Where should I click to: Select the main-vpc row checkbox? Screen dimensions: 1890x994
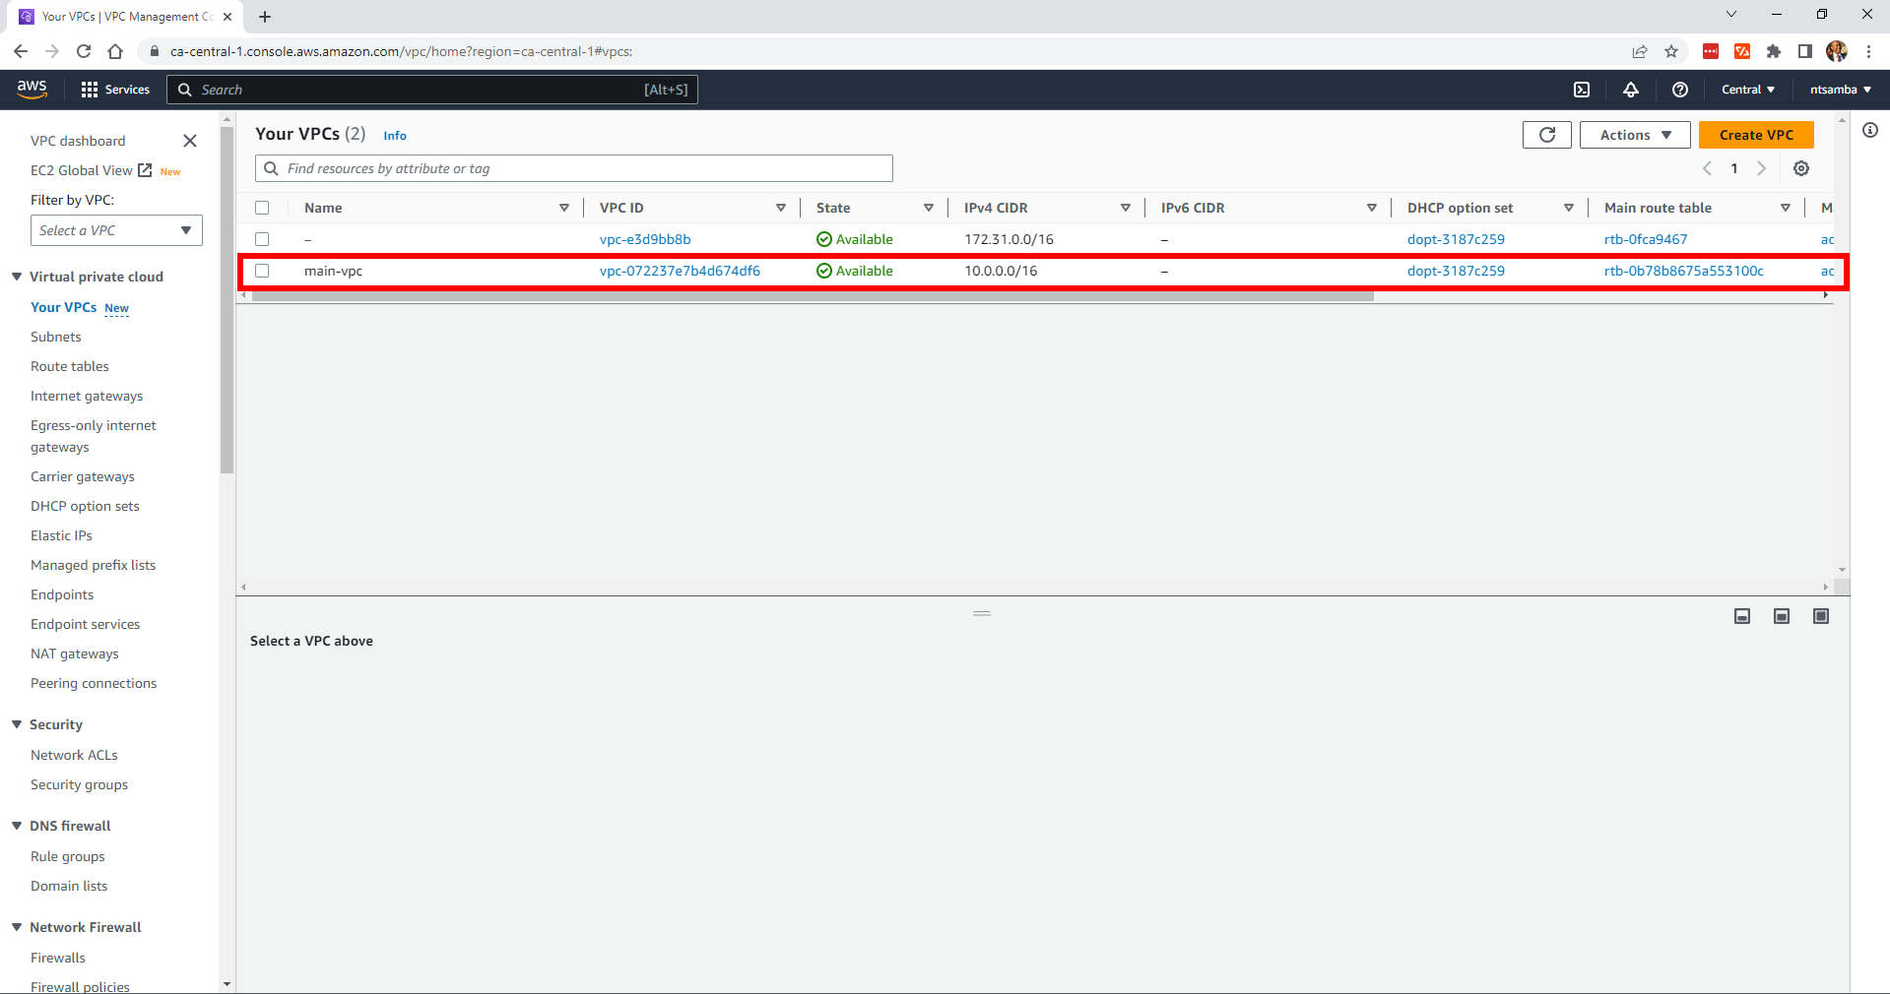click(x=262, y=271)
